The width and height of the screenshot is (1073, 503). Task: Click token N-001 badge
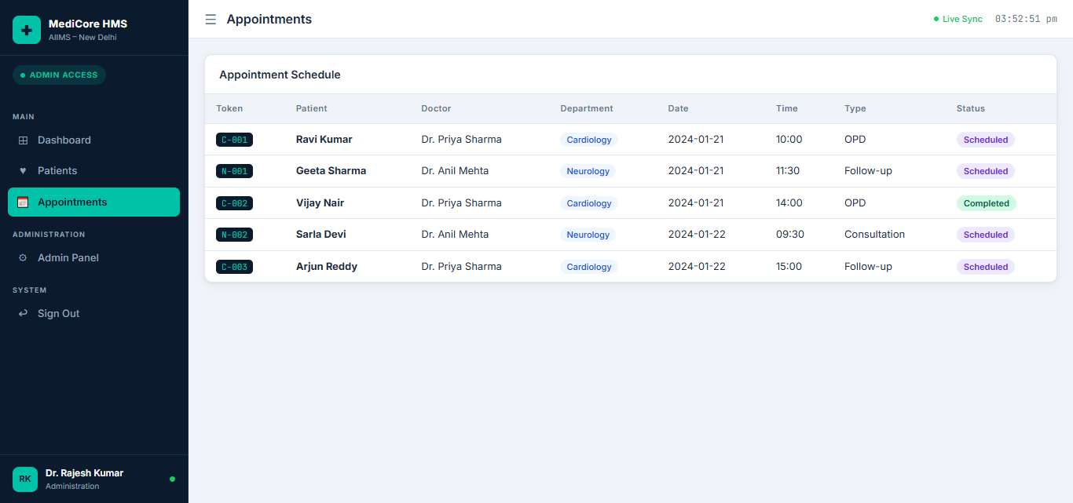[234, 171]
